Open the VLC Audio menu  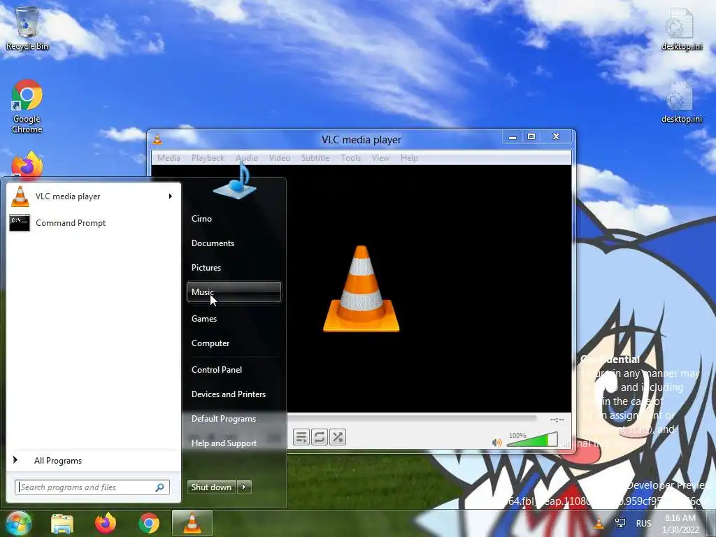[x=247, y=158]
